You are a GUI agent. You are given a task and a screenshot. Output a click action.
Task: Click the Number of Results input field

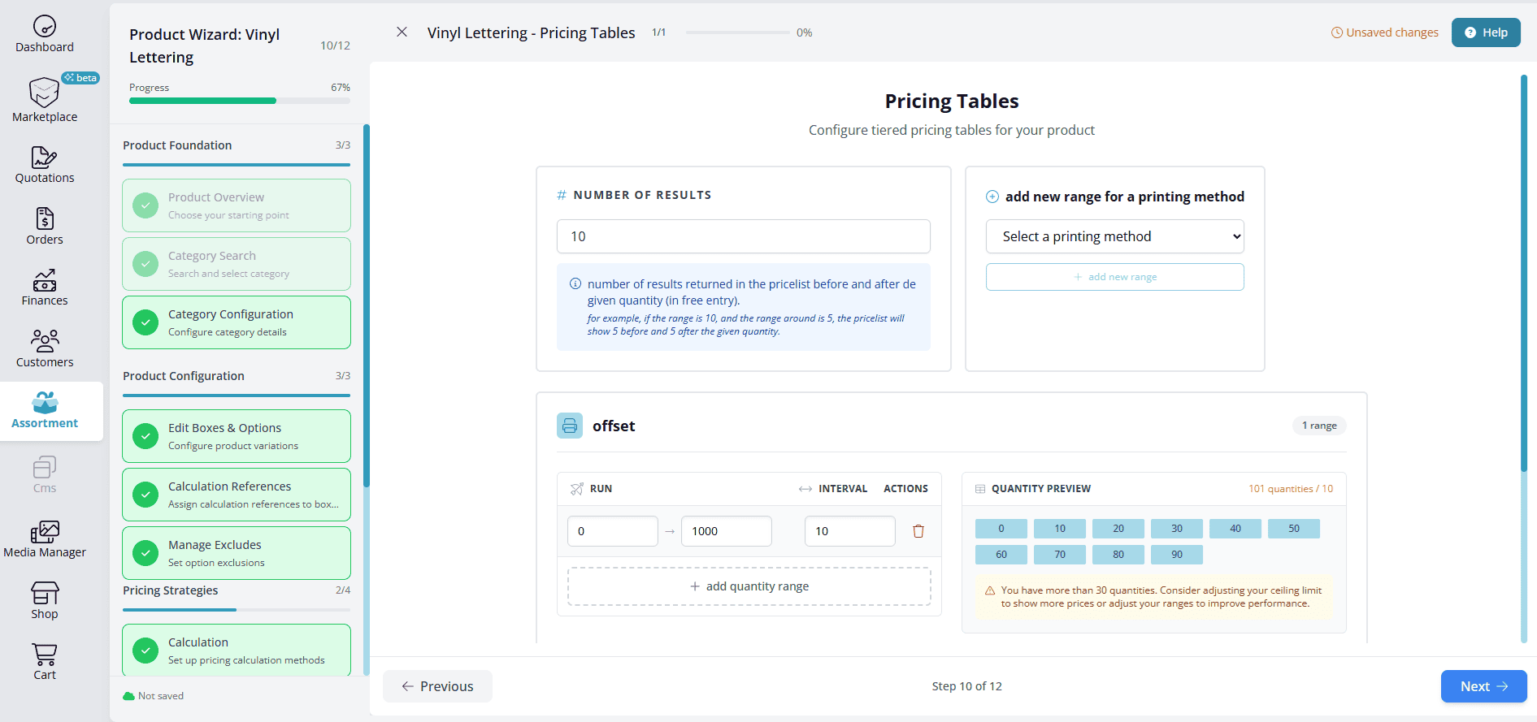743,236
